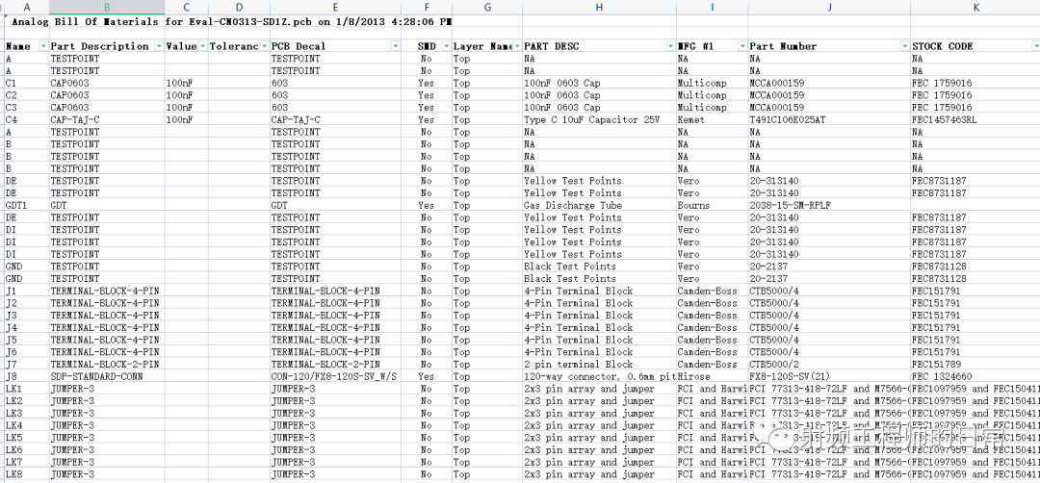Screen dimensions: 1040x483
Task: Select column B header
Action: [x=106, y=7]
